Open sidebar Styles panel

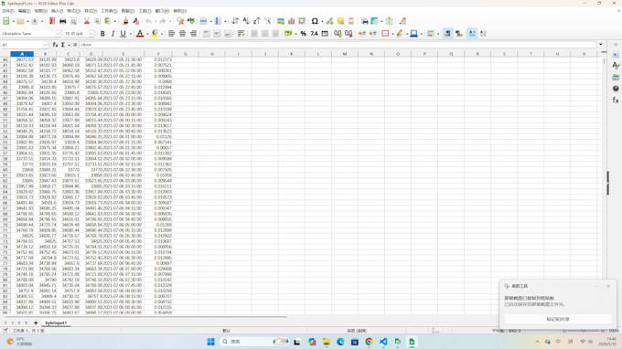[616, 66]
